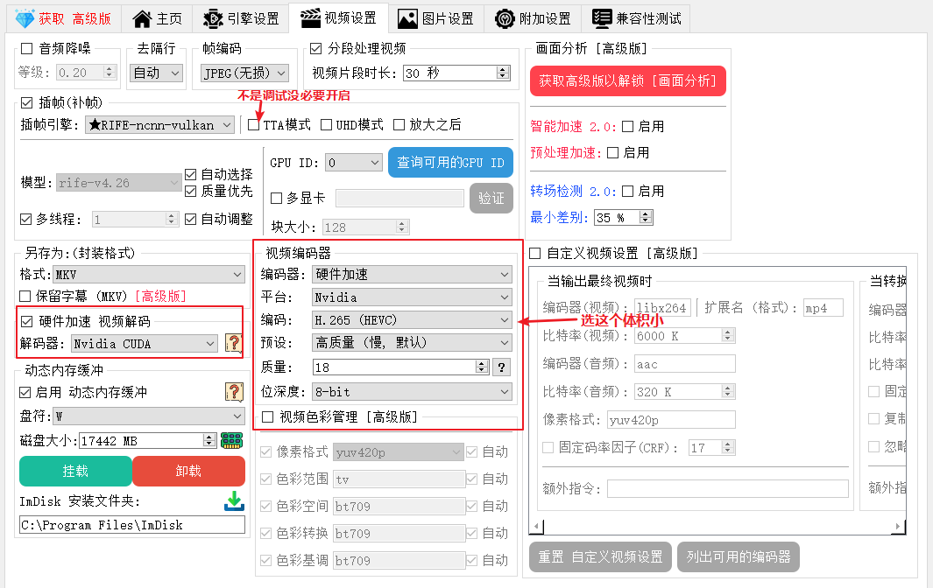The image size is (933, 588).
Task: Click 重置 自定义视频设置 button
Action: [600, 557]
